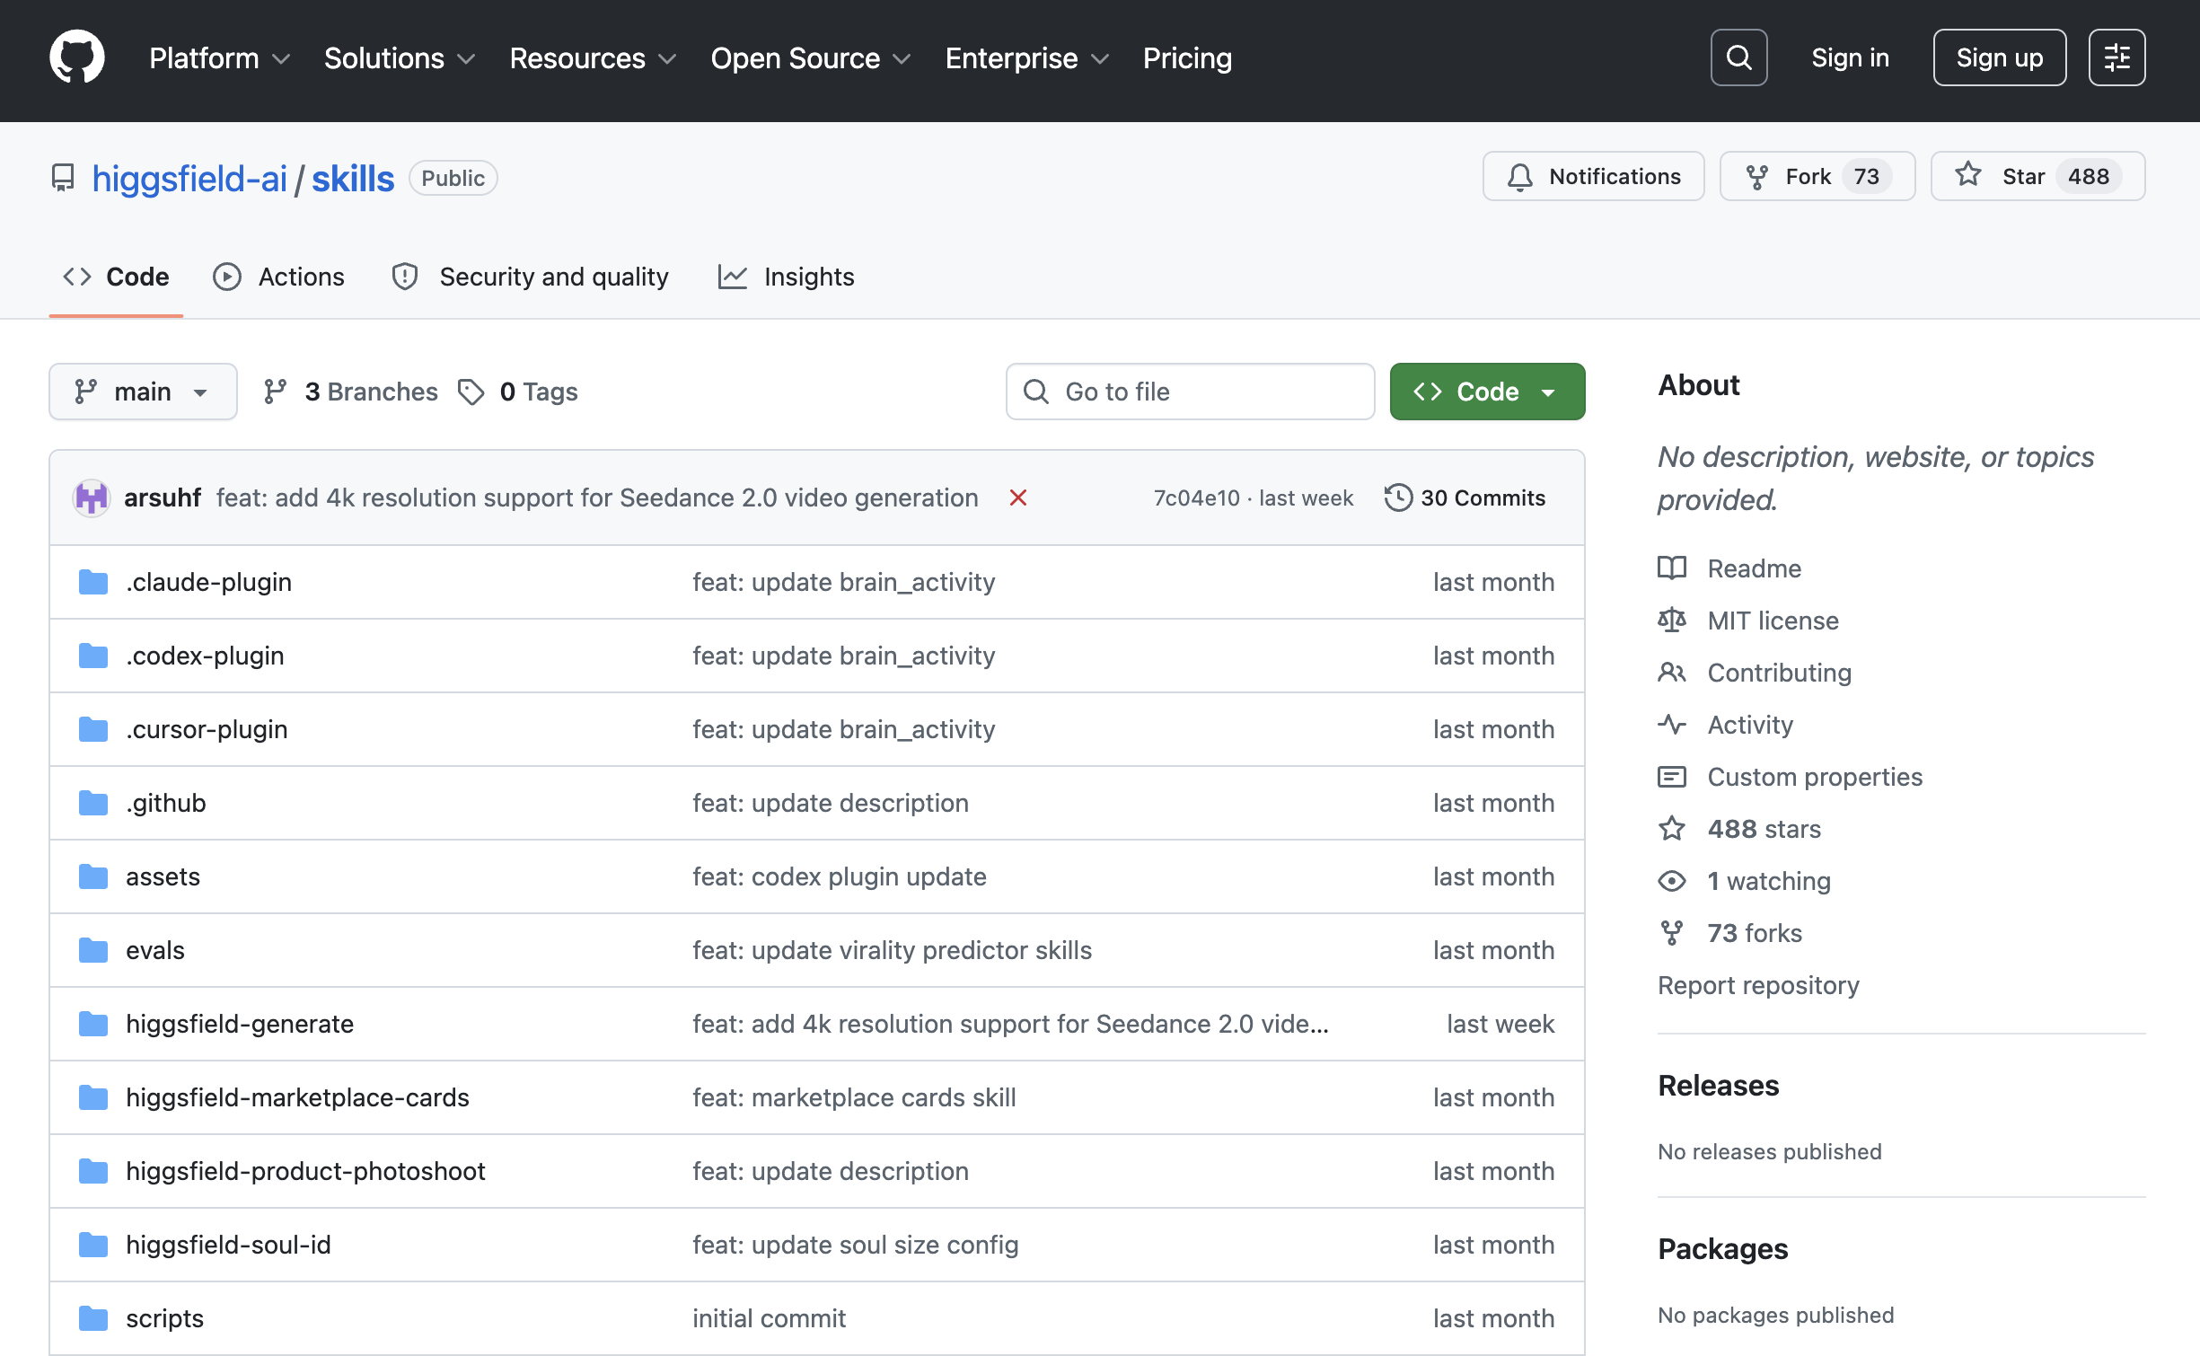Open the higgsfield-generate folder
The image size is (2200, 1356).
click(240, 1024)
